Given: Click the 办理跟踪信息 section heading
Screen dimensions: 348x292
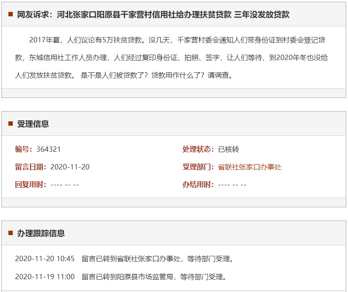Looking at the screenshot, I should pos(41,233).
